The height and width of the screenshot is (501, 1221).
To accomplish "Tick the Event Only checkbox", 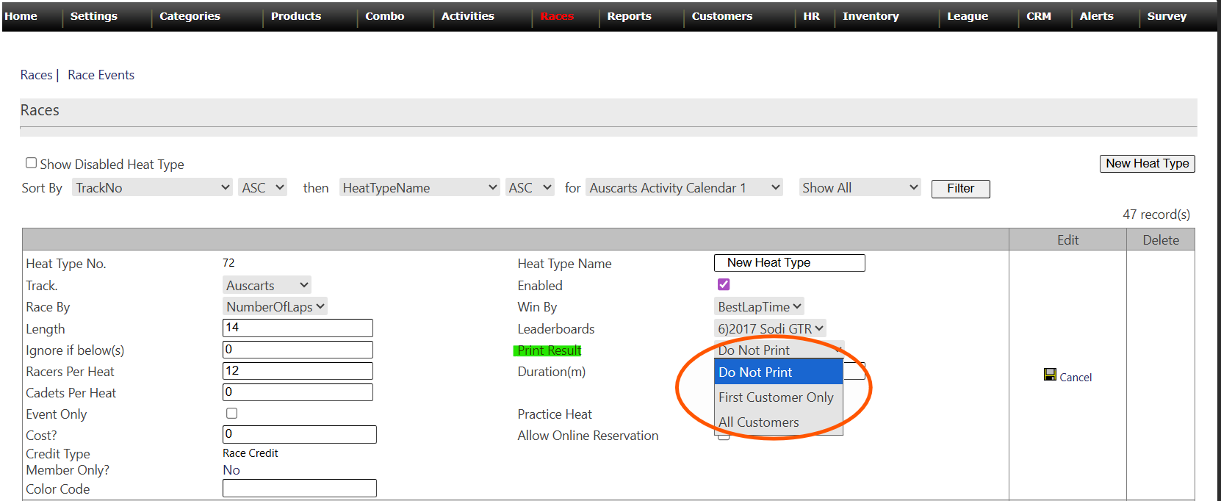I will coord(231,414).
